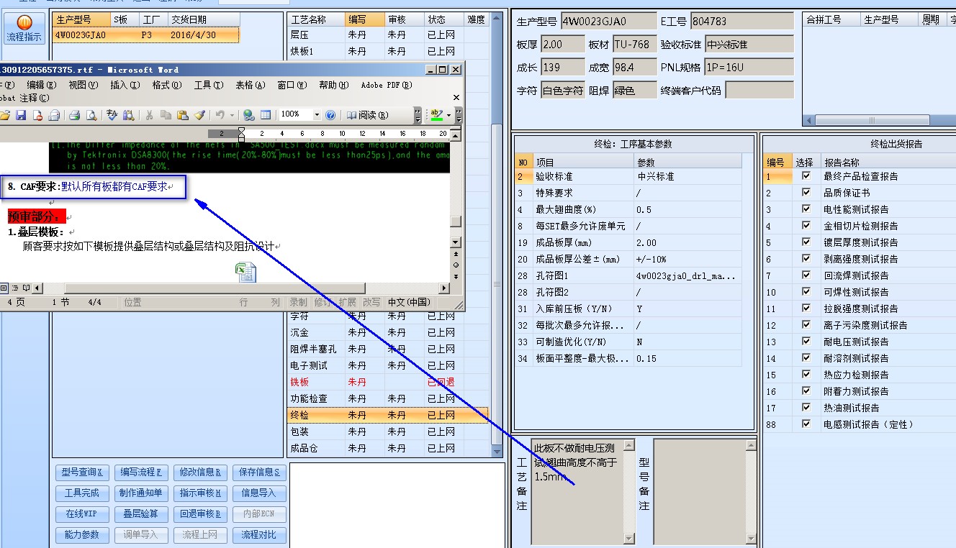Click the 阅读(R) reading mode button
This screenshot has height=548, width=956.
point(366,115)
